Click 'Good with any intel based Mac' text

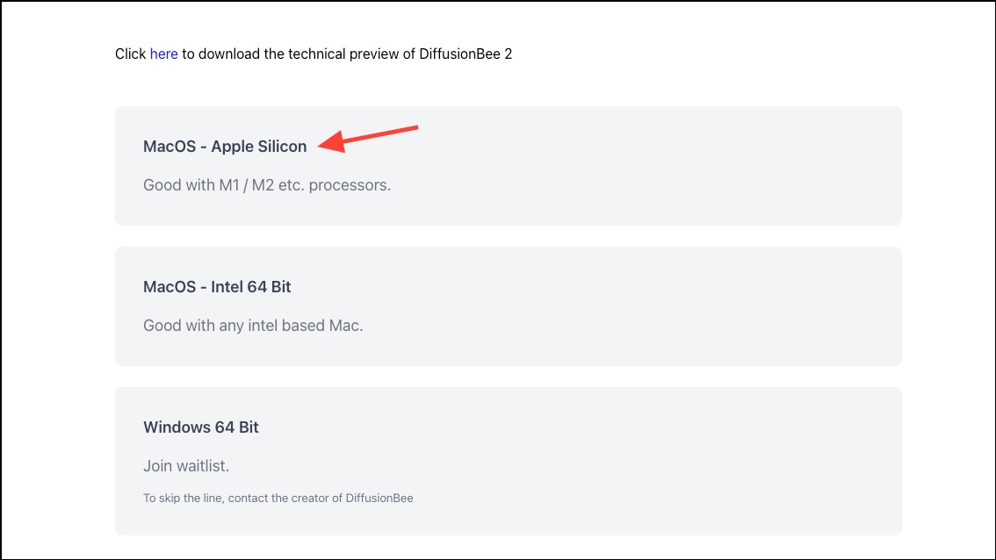253,326
